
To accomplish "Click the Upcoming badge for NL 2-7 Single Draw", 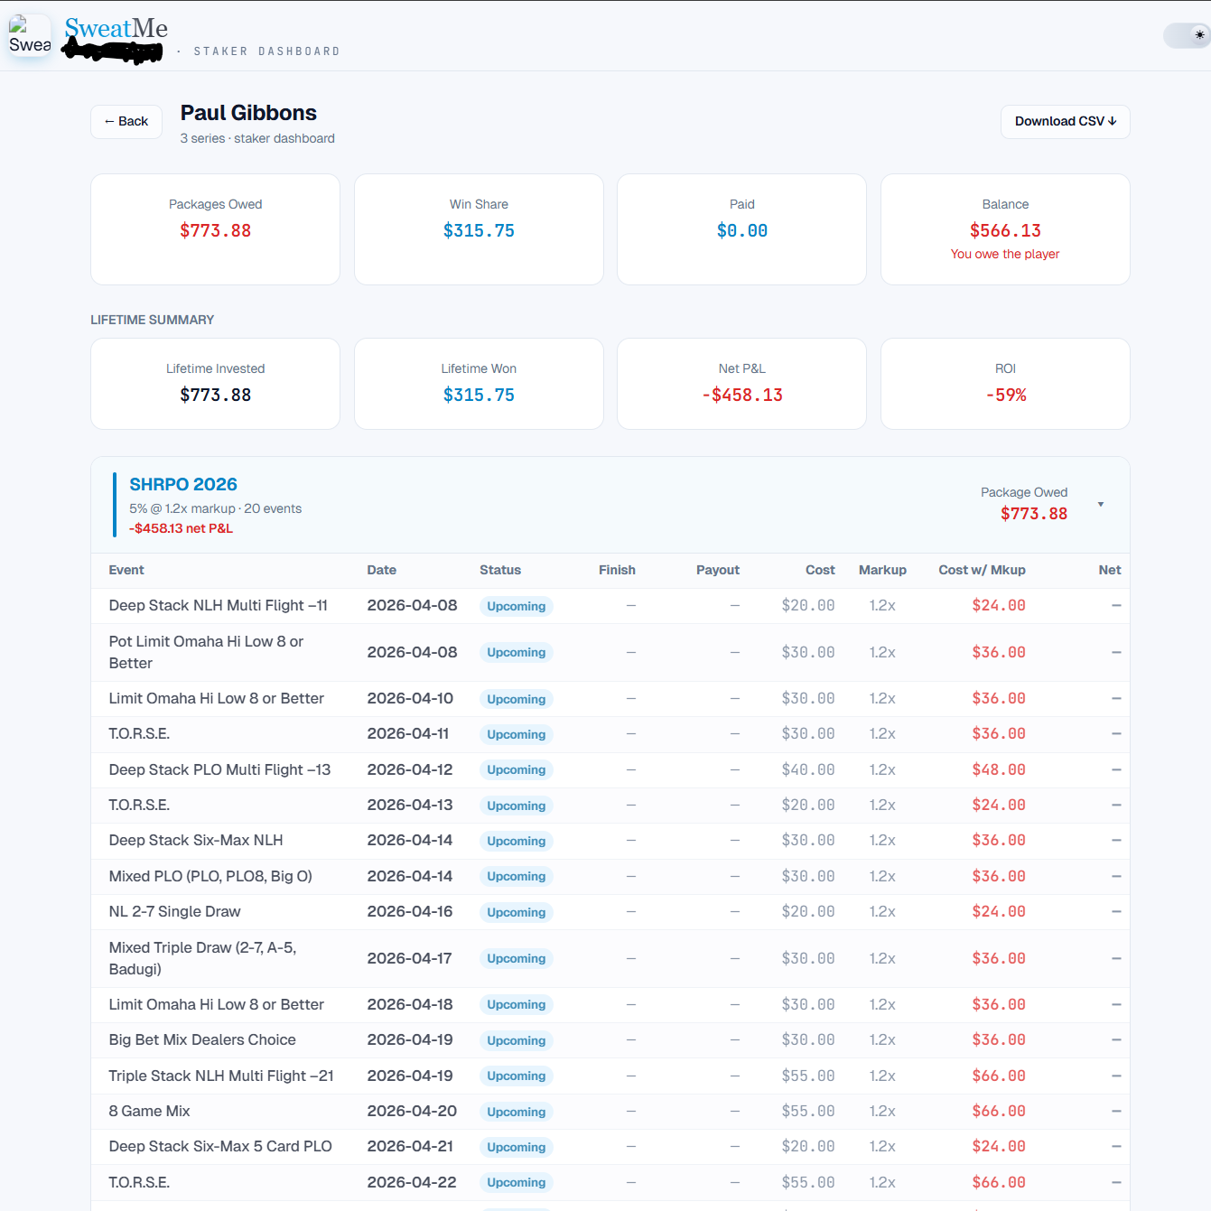I will (x=516, y=912).
